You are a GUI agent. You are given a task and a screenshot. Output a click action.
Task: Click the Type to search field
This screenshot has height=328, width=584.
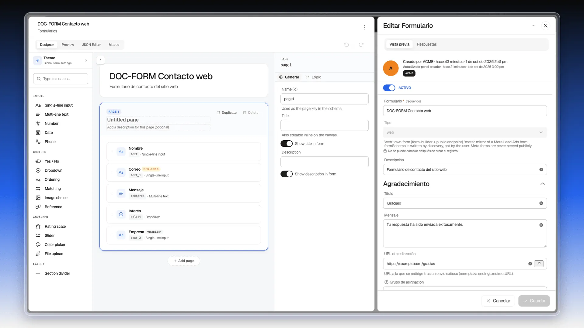pyautogui.click(x=61, y=79)
